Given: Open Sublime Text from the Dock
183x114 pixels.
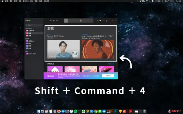Looking at the screenshot, I should pyautogui.click(x=87, y=111).
